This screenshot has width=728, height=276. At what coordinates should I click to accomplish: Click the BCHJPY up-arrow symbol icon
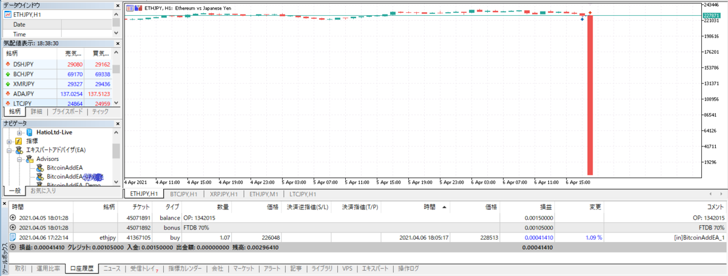[x=8, y=74]
